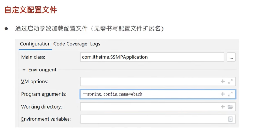Click the Main class browse ellipsis button
The image size is (259, 134).
click(231, 57)
